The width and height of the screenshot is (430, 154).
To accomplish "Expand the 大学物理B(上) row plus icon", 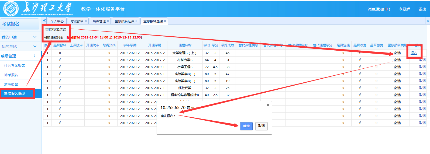I will [x=47, y=53].
